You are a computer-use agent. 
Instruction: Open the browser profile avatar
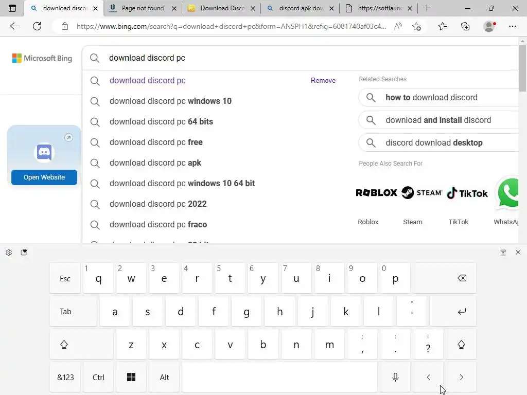tap(489, 26)
